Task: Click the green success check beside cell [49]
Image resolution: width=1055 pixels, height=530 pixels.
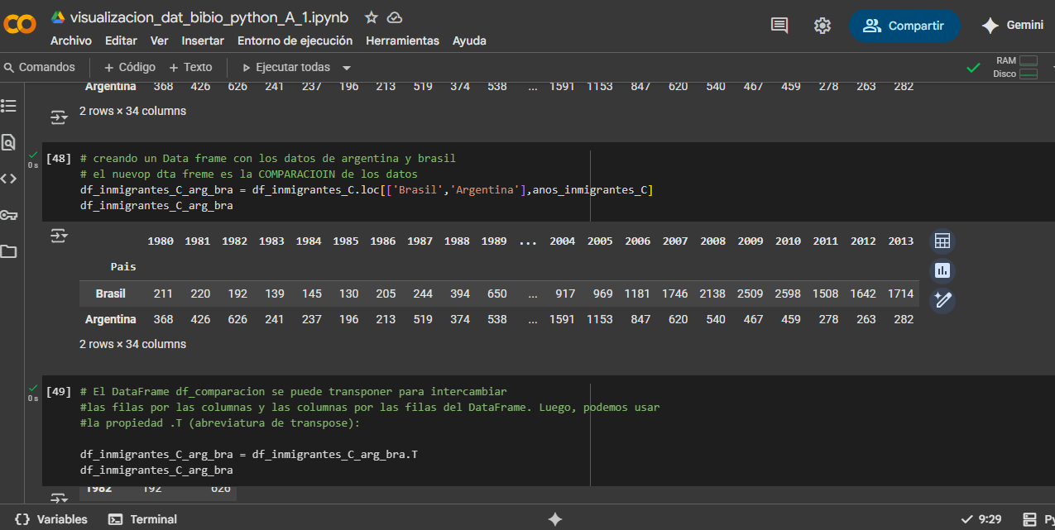Action: coord(33,388)
